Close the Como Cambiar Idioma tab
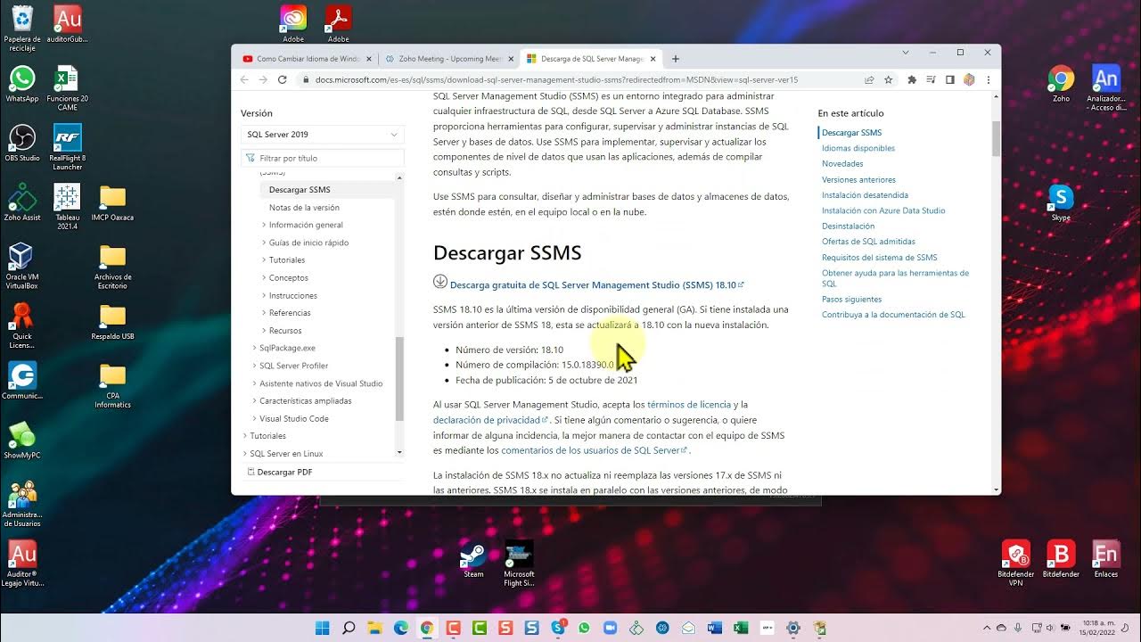This screenshot has width=1141, height=642. [x=370, y=59]
